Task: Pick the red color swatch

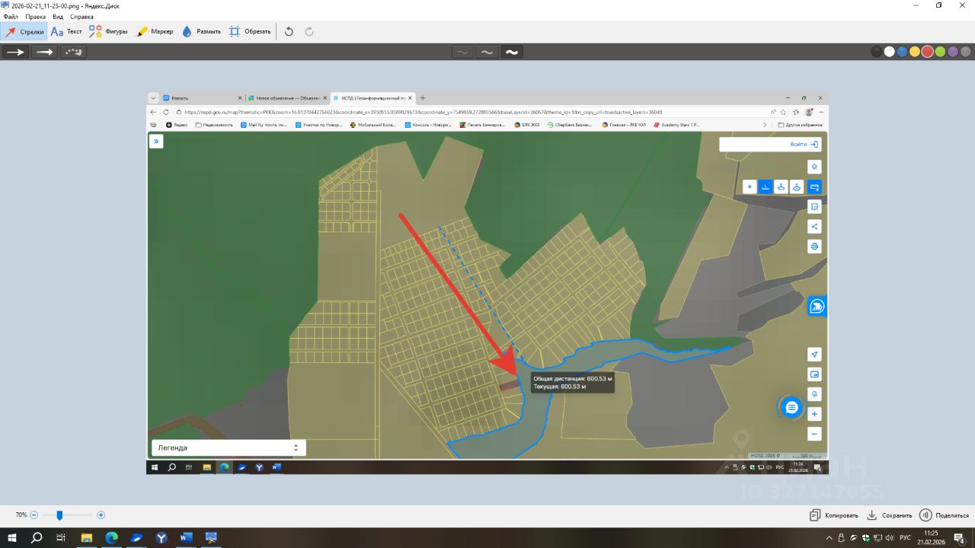Action: click(x=928, y=52)
